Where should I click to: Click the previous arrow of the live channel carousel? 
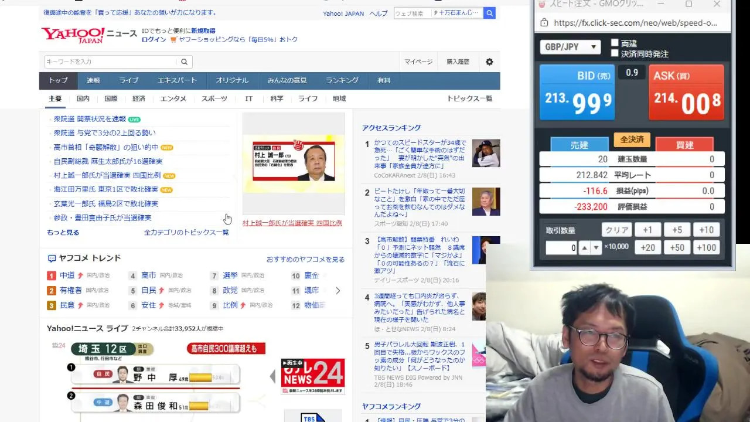(x=272, y=376)
